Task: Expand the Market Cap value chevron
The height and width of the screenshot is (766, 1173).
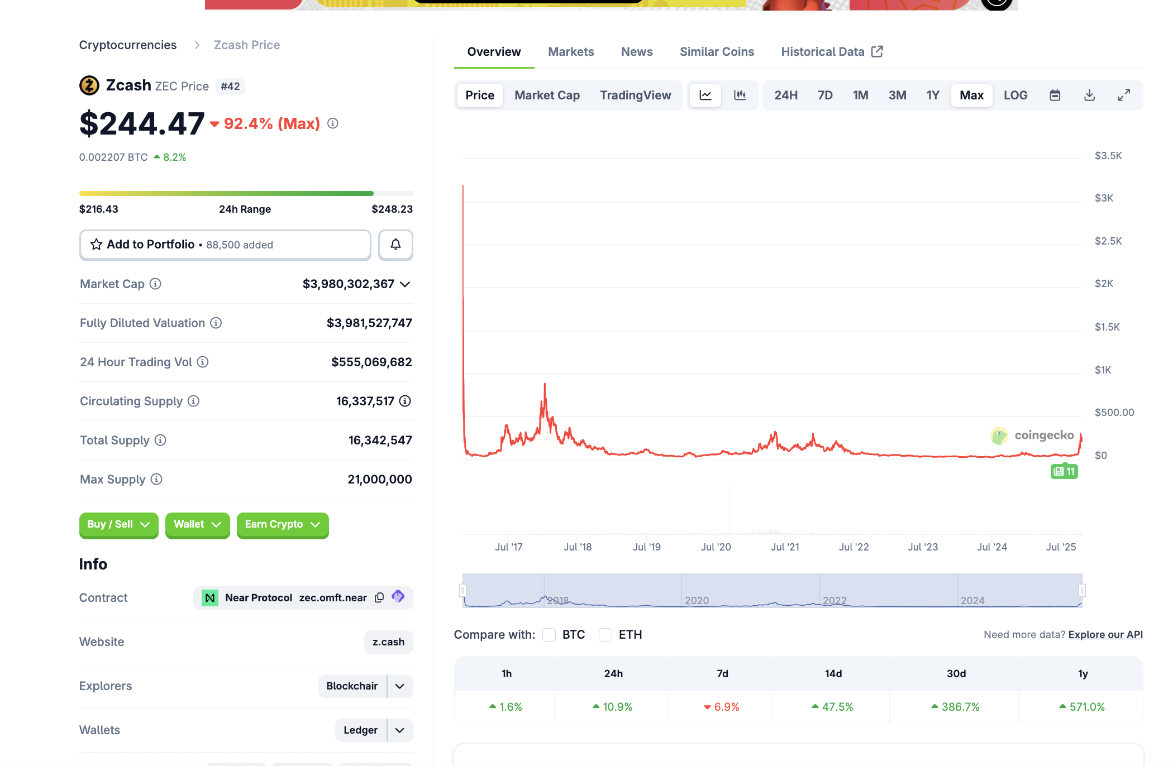Action: point(406,284)
